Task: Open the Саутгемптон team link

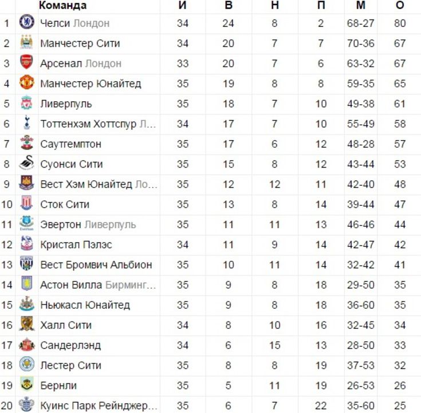Action: coord(71,144)
